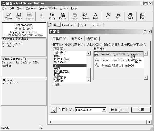Zoom In with magnifier icon

[108, 16]
